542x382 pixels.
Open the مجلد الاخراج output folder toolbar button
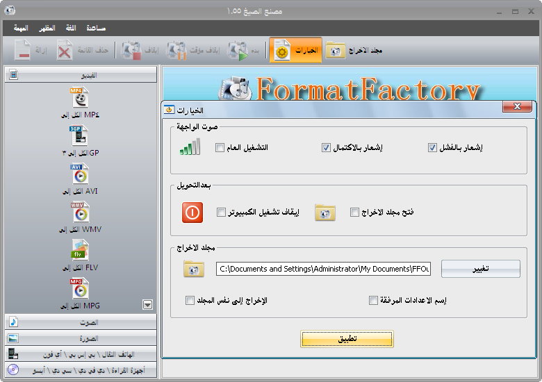354,51
